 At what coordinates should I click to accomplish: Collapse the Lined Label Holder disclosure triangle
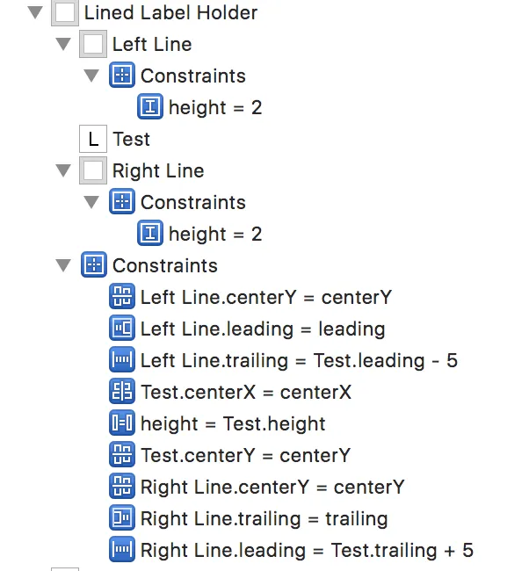pyautogui.click(x=34, y=13)
